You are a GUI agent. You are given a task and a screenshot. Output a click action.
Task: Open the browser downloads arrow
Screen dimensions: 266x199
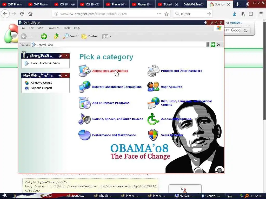coord(234,14)
